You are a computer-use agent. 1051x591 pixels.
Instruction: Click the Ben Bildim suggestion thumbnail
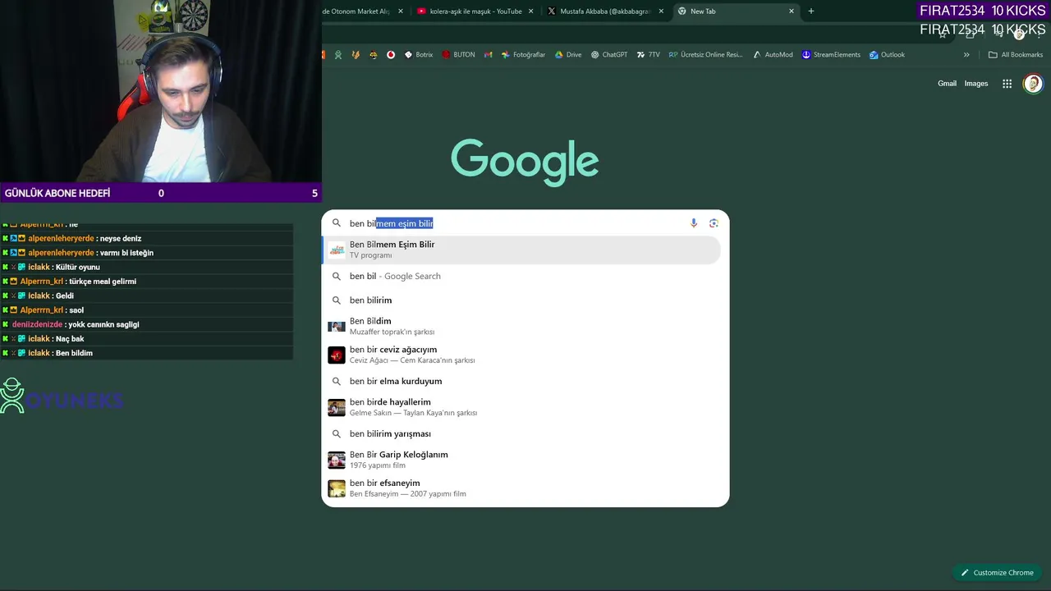point(337,326)
